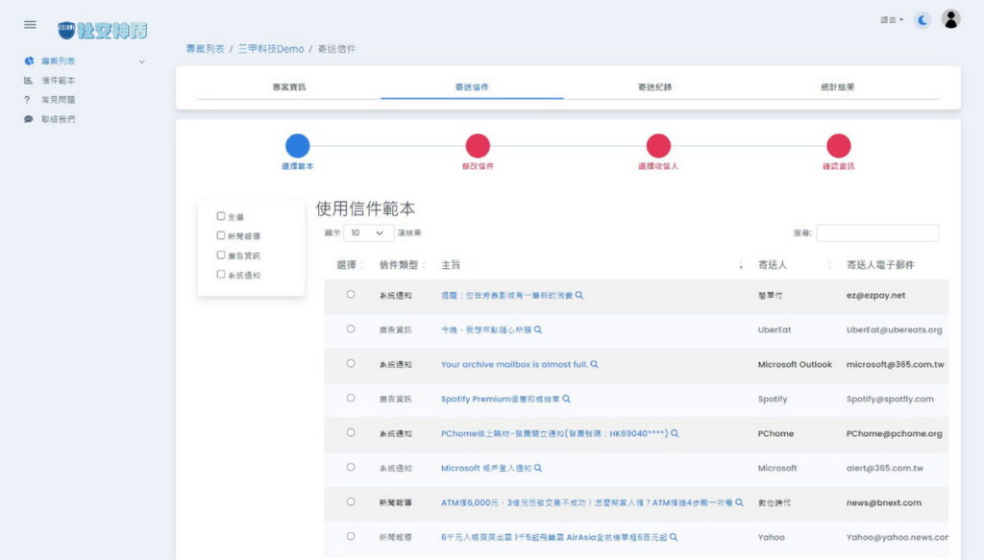Click the email cell 'Spotify@spotfiy.com'
984x560 pixels.
coord(890,399)
